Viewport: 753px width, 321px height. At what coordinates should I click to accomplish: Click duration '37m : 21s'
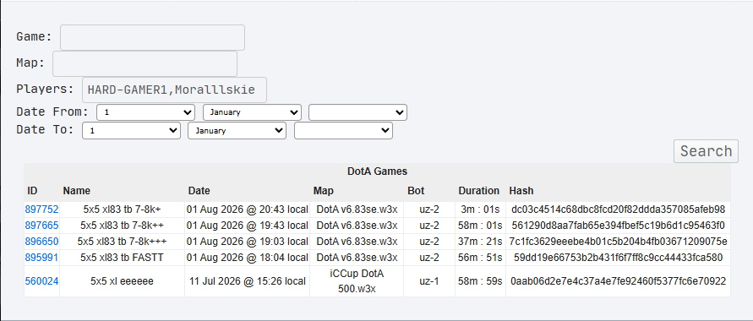(480, 242)
